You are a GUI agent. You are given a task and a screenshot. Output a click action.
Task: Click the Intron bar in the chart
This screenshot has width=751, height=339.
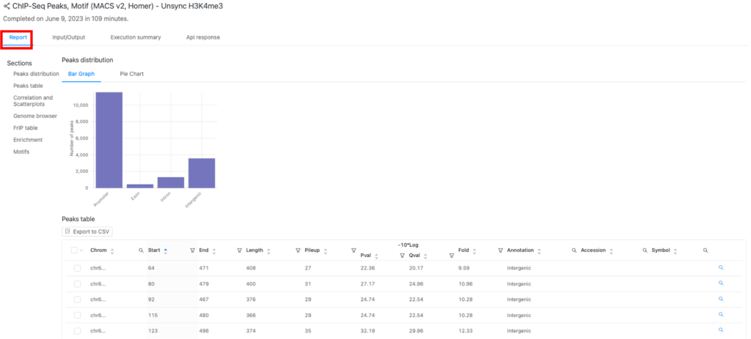click(x=171, y=182)
